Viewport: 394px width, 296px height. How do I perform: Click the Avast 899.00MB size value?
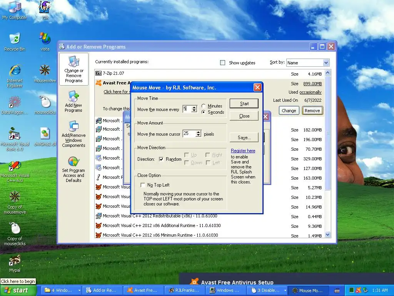coord(312,84)
